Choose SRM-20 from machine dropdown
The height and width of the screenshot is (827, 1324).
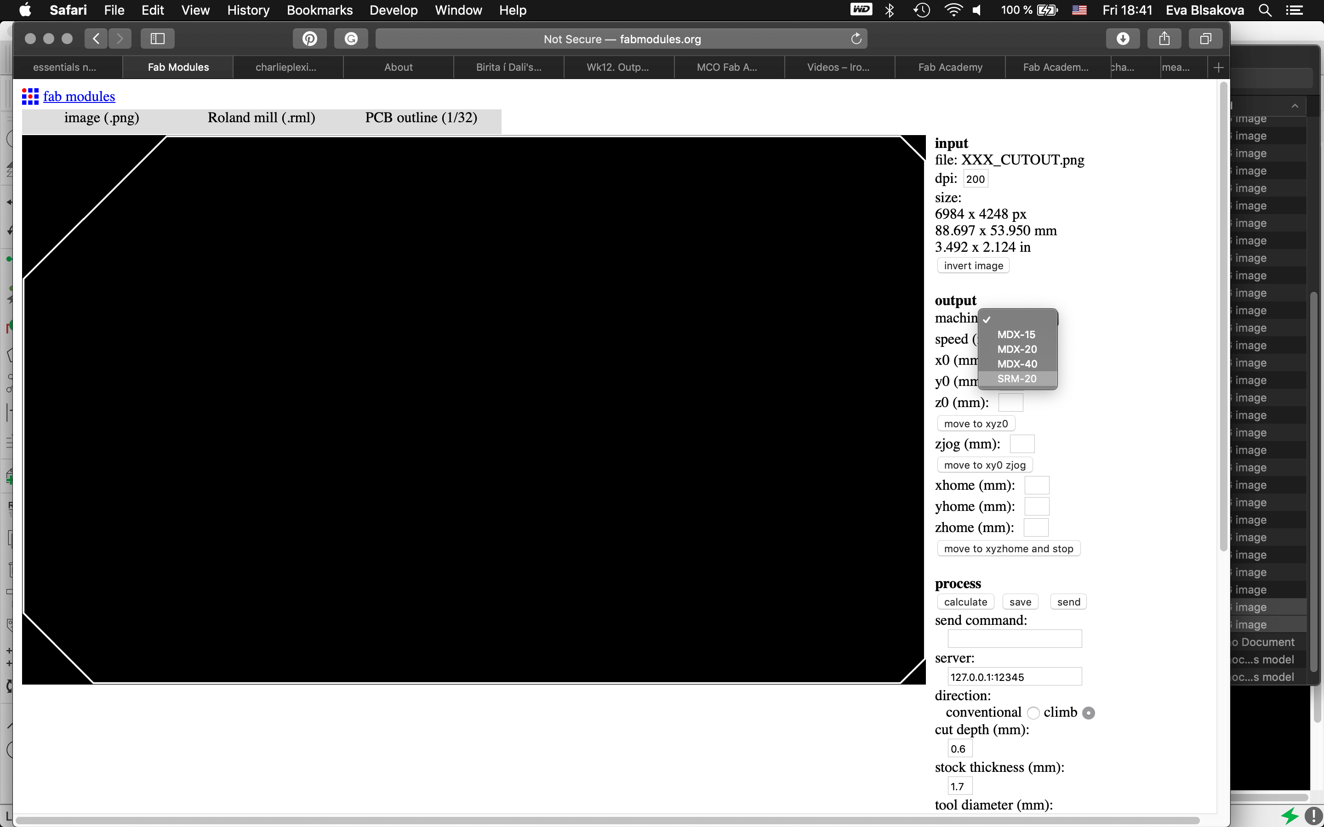coord(1016,379)
